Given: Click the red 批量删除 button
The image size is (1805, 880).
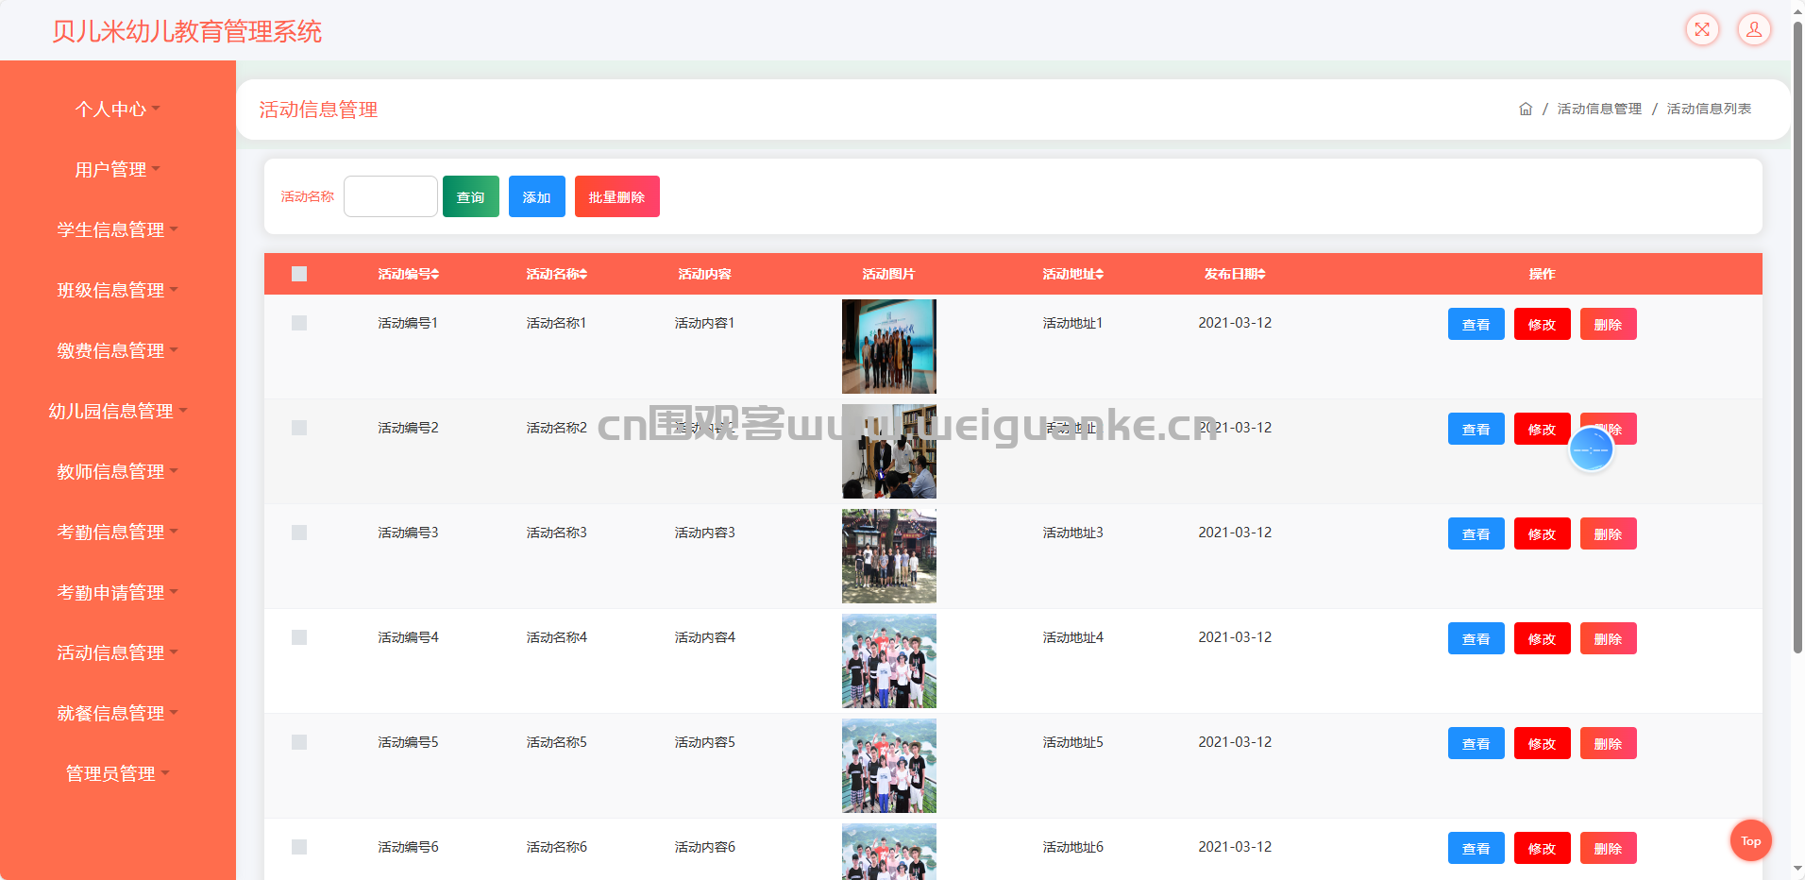Looking at the screenshot, I should 616,196.
